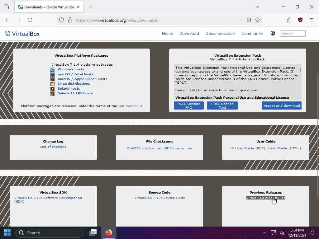Open the GPL version 3 link
Image resolution: width=319 pixels, height=239 pixels.
coord(130,106)
